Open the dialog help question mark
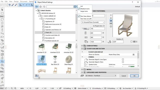Viewport: 160px width, 90px height. pos(132,2)
